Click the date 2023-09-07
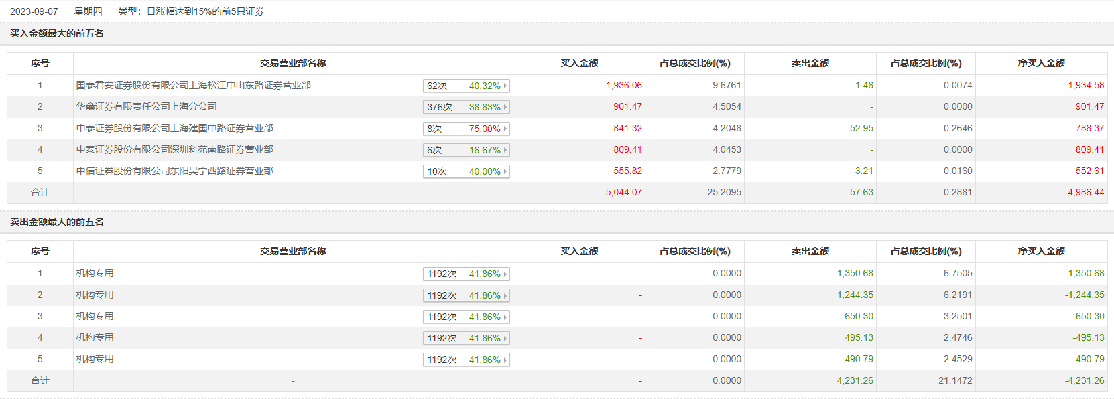The height and width of the screenshot is (399, 1114). 34,11
